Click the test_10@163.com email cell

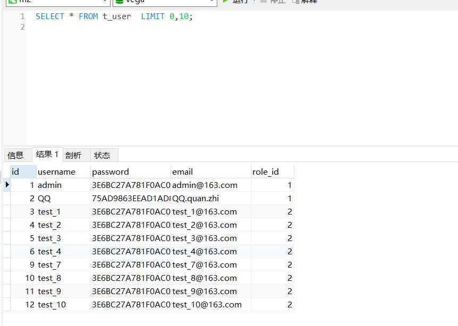click(x=210, y=305)
